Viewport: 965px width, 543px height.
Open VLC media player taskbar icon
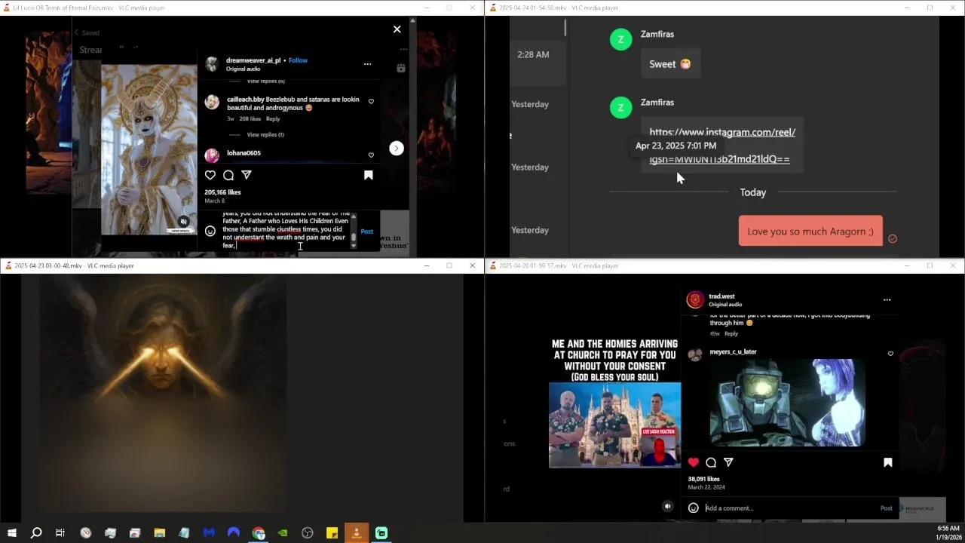[x=357, y=533]
